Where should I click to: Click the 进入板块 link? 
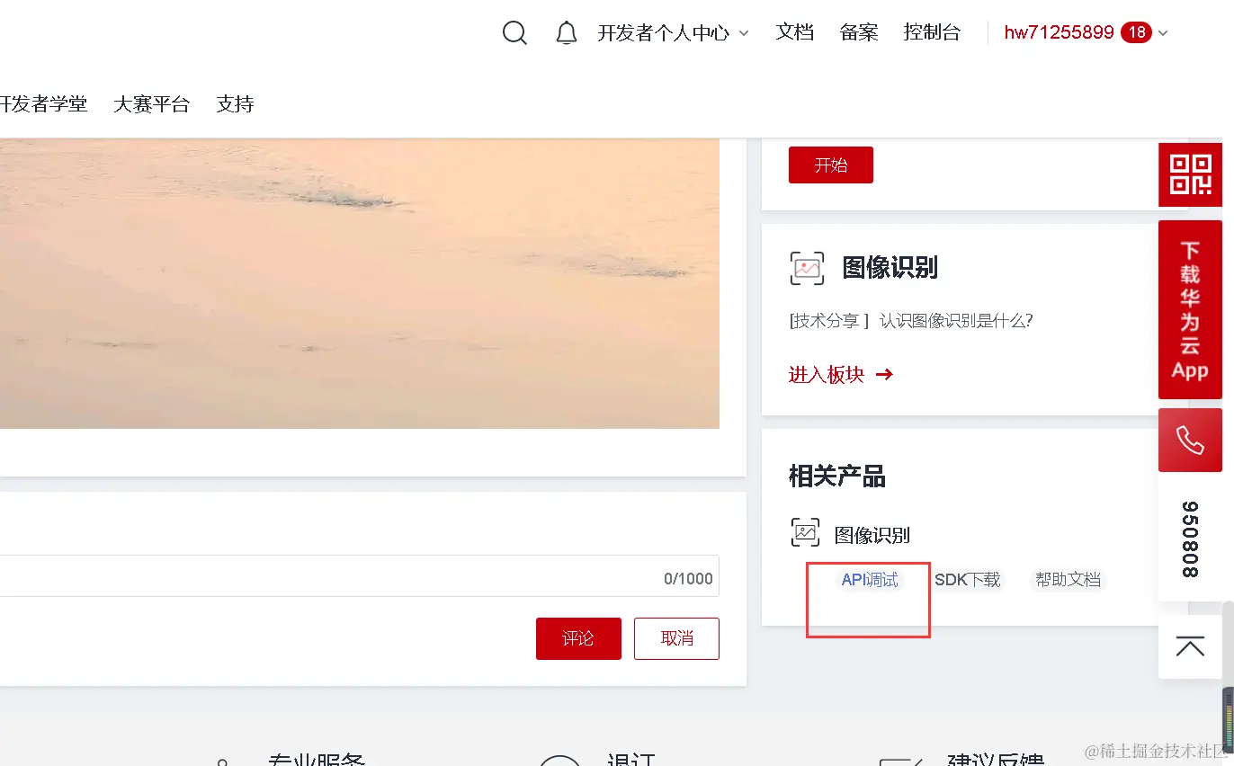[841, 375]
